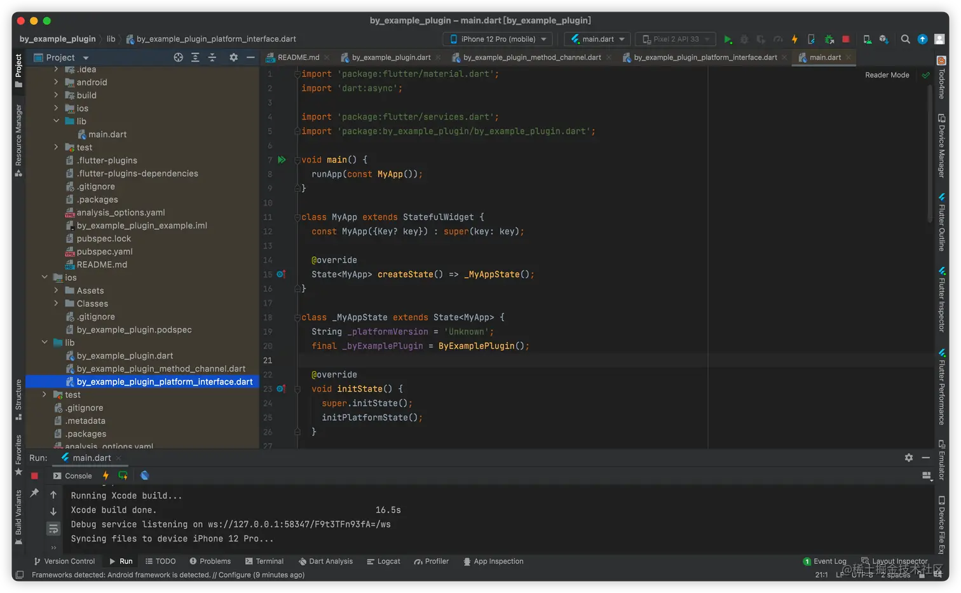Toggle the Favorites side panel
961x593 pixels.
18,454
